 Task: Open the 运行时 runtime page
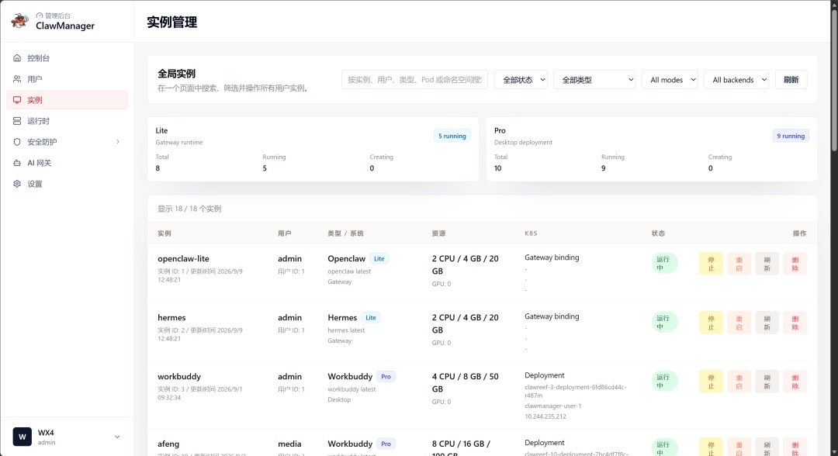pyautogui.click(x=67, y=121)
